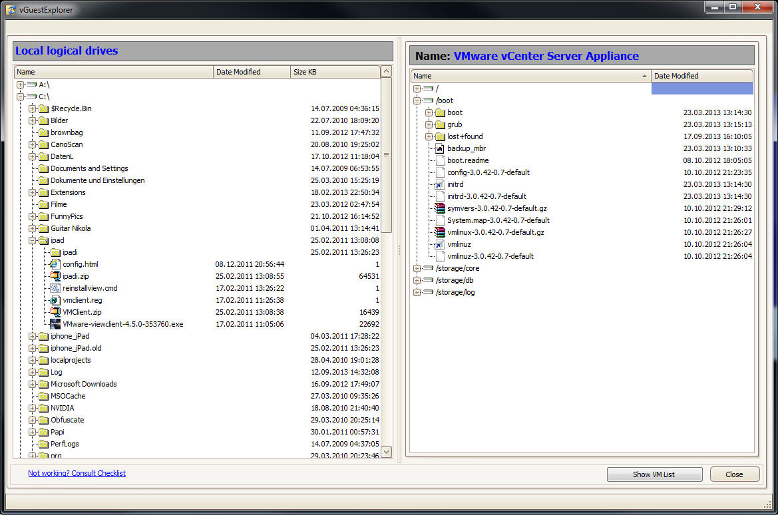Sort local drives by Size KB column
Image resolution: width=778 pixels, height=515 pixels.
coord(335,72)
